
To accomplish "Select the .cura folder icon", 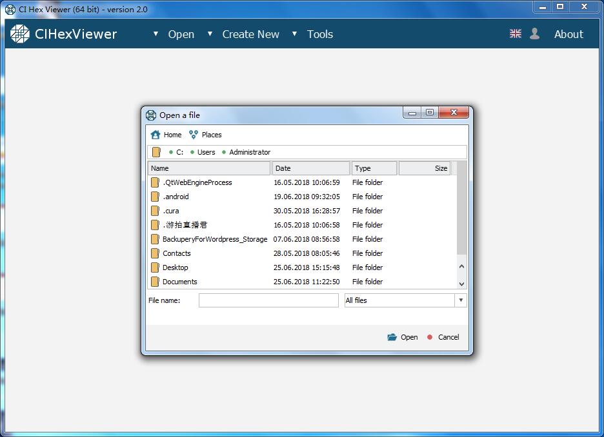I will 155,211.
